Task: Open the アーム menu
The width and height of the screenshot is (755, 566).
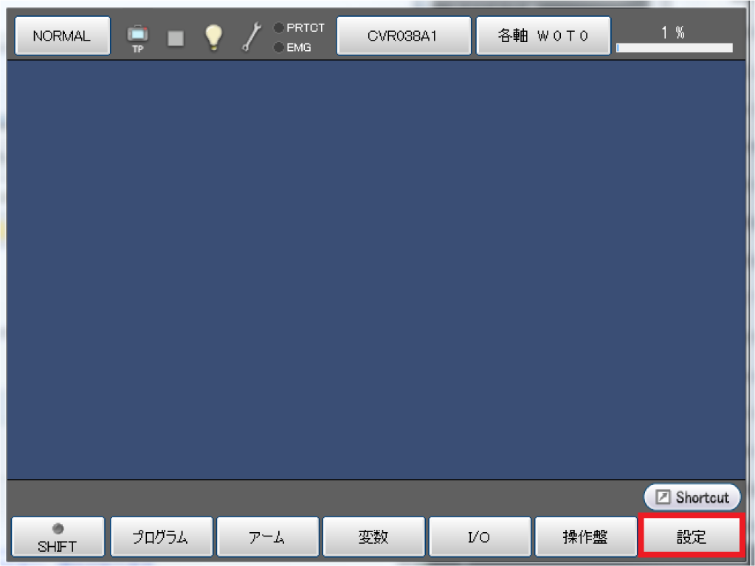Action: 268,536
